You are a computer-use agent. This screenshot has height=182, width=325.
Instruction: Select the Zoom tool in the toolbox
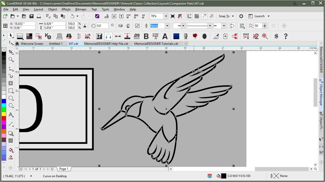pyautogui.click(x=11, y=59)
